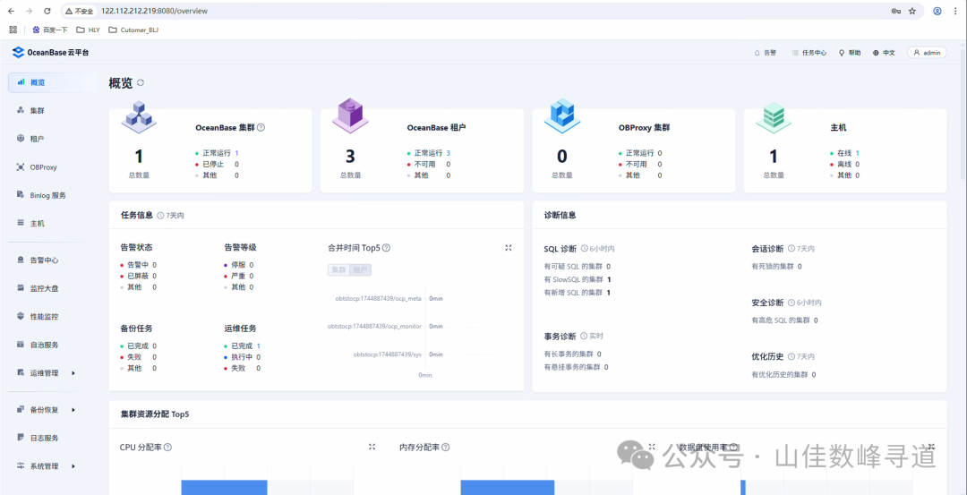Click the obtstocp:1744887439/ocp_meta chart row

(380, 298)
